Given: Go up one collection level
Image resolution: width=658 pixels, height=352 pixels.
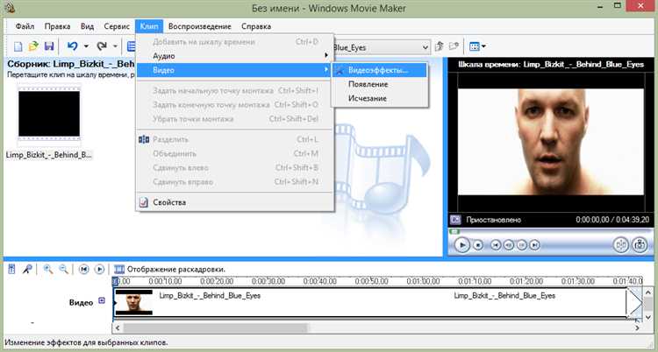Looking at the screenshot, I should (x=440, y=46).
